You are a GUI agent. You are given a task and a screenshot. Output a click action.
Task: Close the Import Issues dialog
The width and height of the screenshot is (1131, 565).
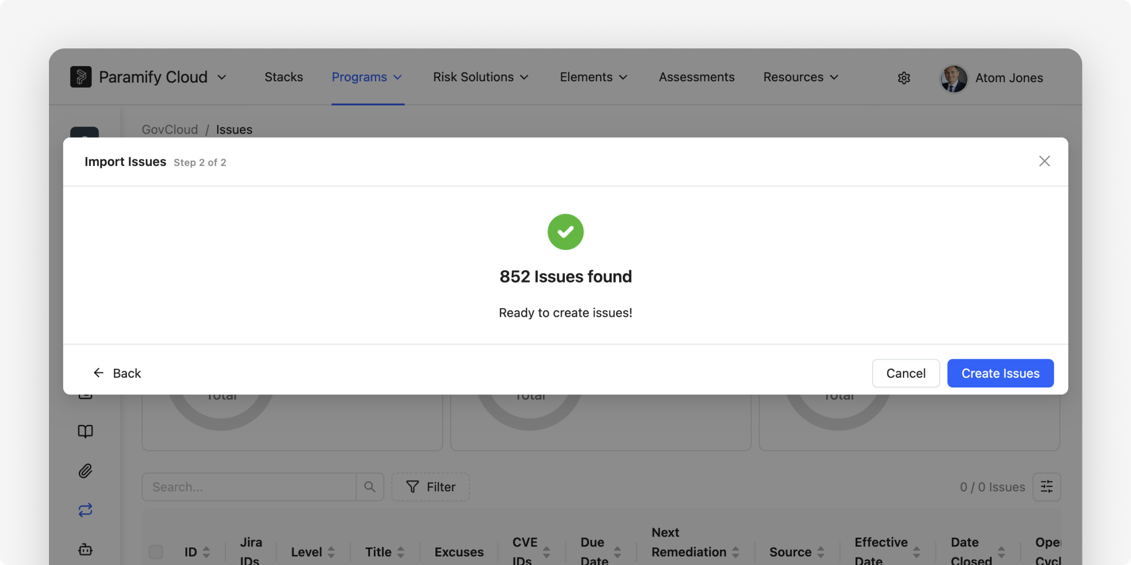1044,161
